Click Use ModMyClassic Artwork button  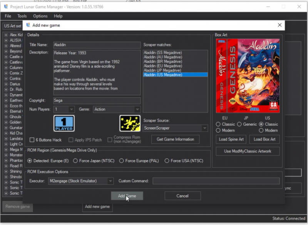[x=248, y=151]
